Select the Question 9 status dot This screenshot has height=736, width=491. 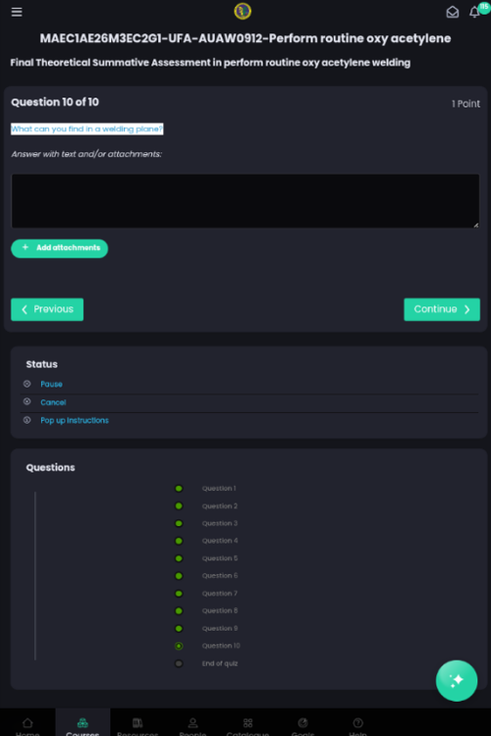(x=179, y=628)
